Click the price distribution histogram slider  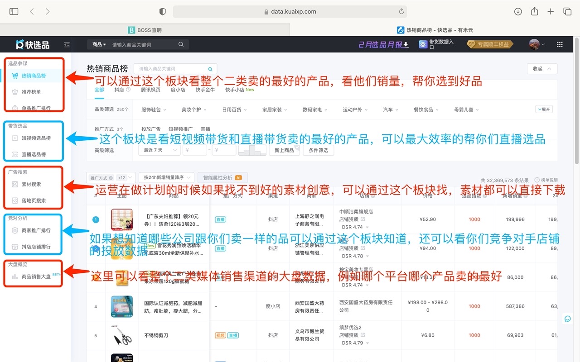tap(252, 150)
